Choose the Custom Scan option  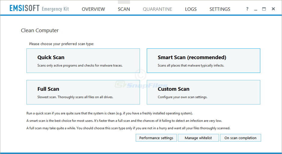tap(204, 92)
